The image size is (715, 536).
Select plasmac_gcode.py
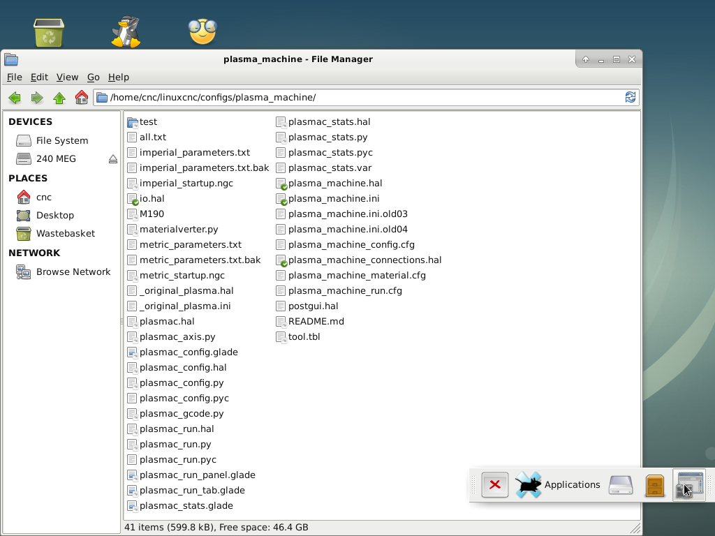[182, 414]
